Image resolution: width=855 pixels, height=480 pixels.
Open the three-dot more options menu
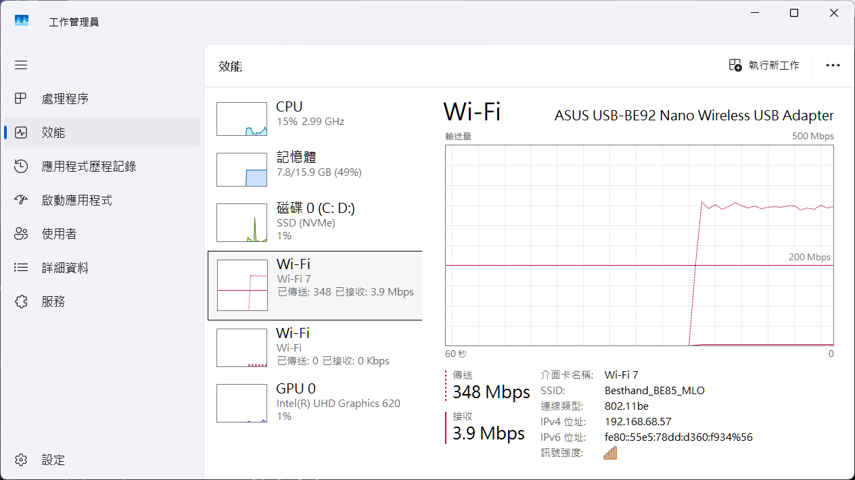[833, 66]
